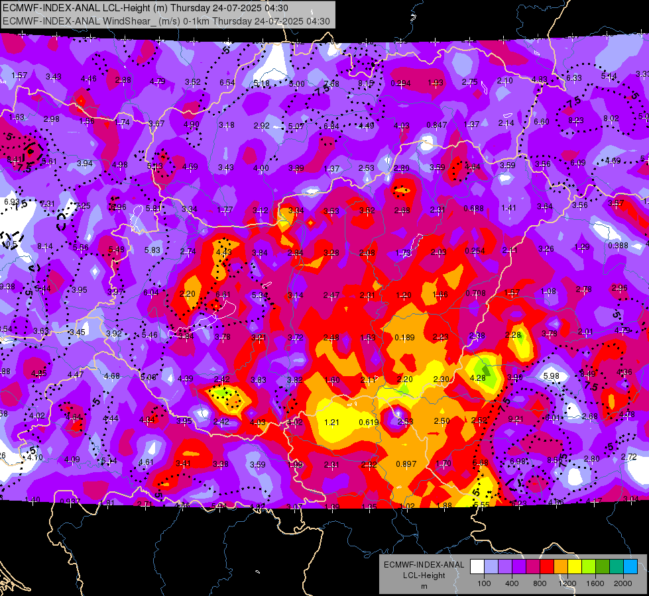Click wind shear value '0.619'
The image size is (649, 596).
pos(369,422)
